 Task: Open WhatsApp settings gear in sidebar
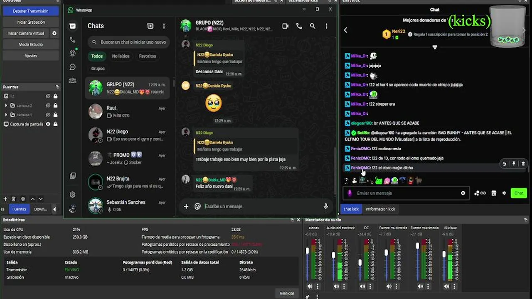pos(73,194)
